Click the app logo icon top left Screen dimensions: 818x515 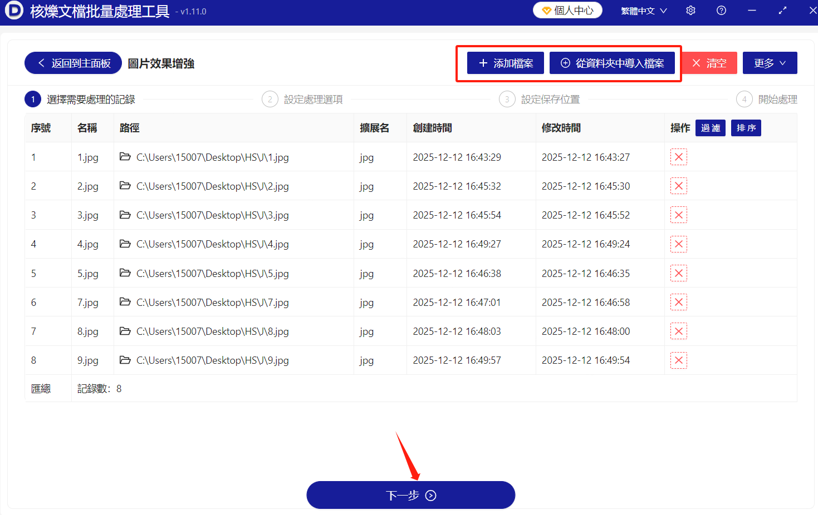point(14,11)
